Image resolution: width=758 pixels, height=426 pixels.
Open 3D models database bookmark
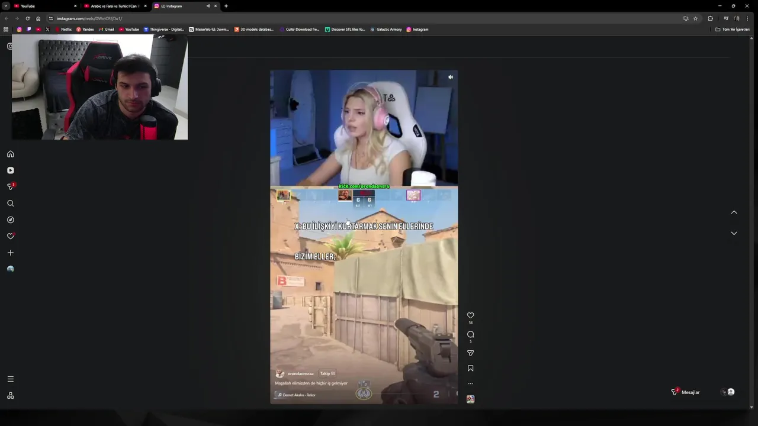254,29
